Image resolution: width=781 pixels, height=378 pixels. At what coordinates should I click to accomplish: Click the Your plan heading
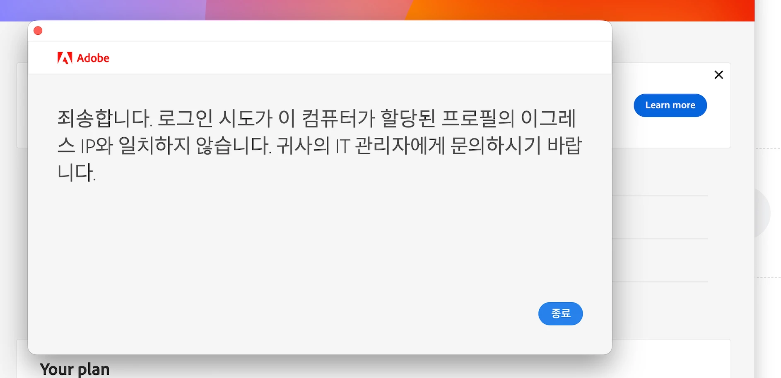pos(75,369)
